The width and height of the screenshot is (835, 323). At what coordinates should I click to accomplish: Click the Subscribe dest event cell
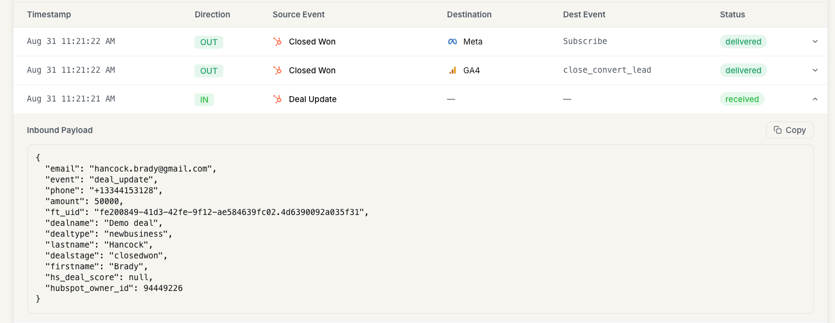pyautogui.click(x=585, y=41)
